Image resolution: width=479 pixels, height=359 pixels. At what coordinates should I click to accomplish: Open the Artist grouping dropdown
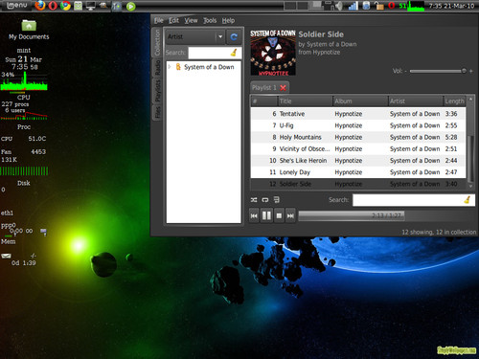tap(195, 36)
